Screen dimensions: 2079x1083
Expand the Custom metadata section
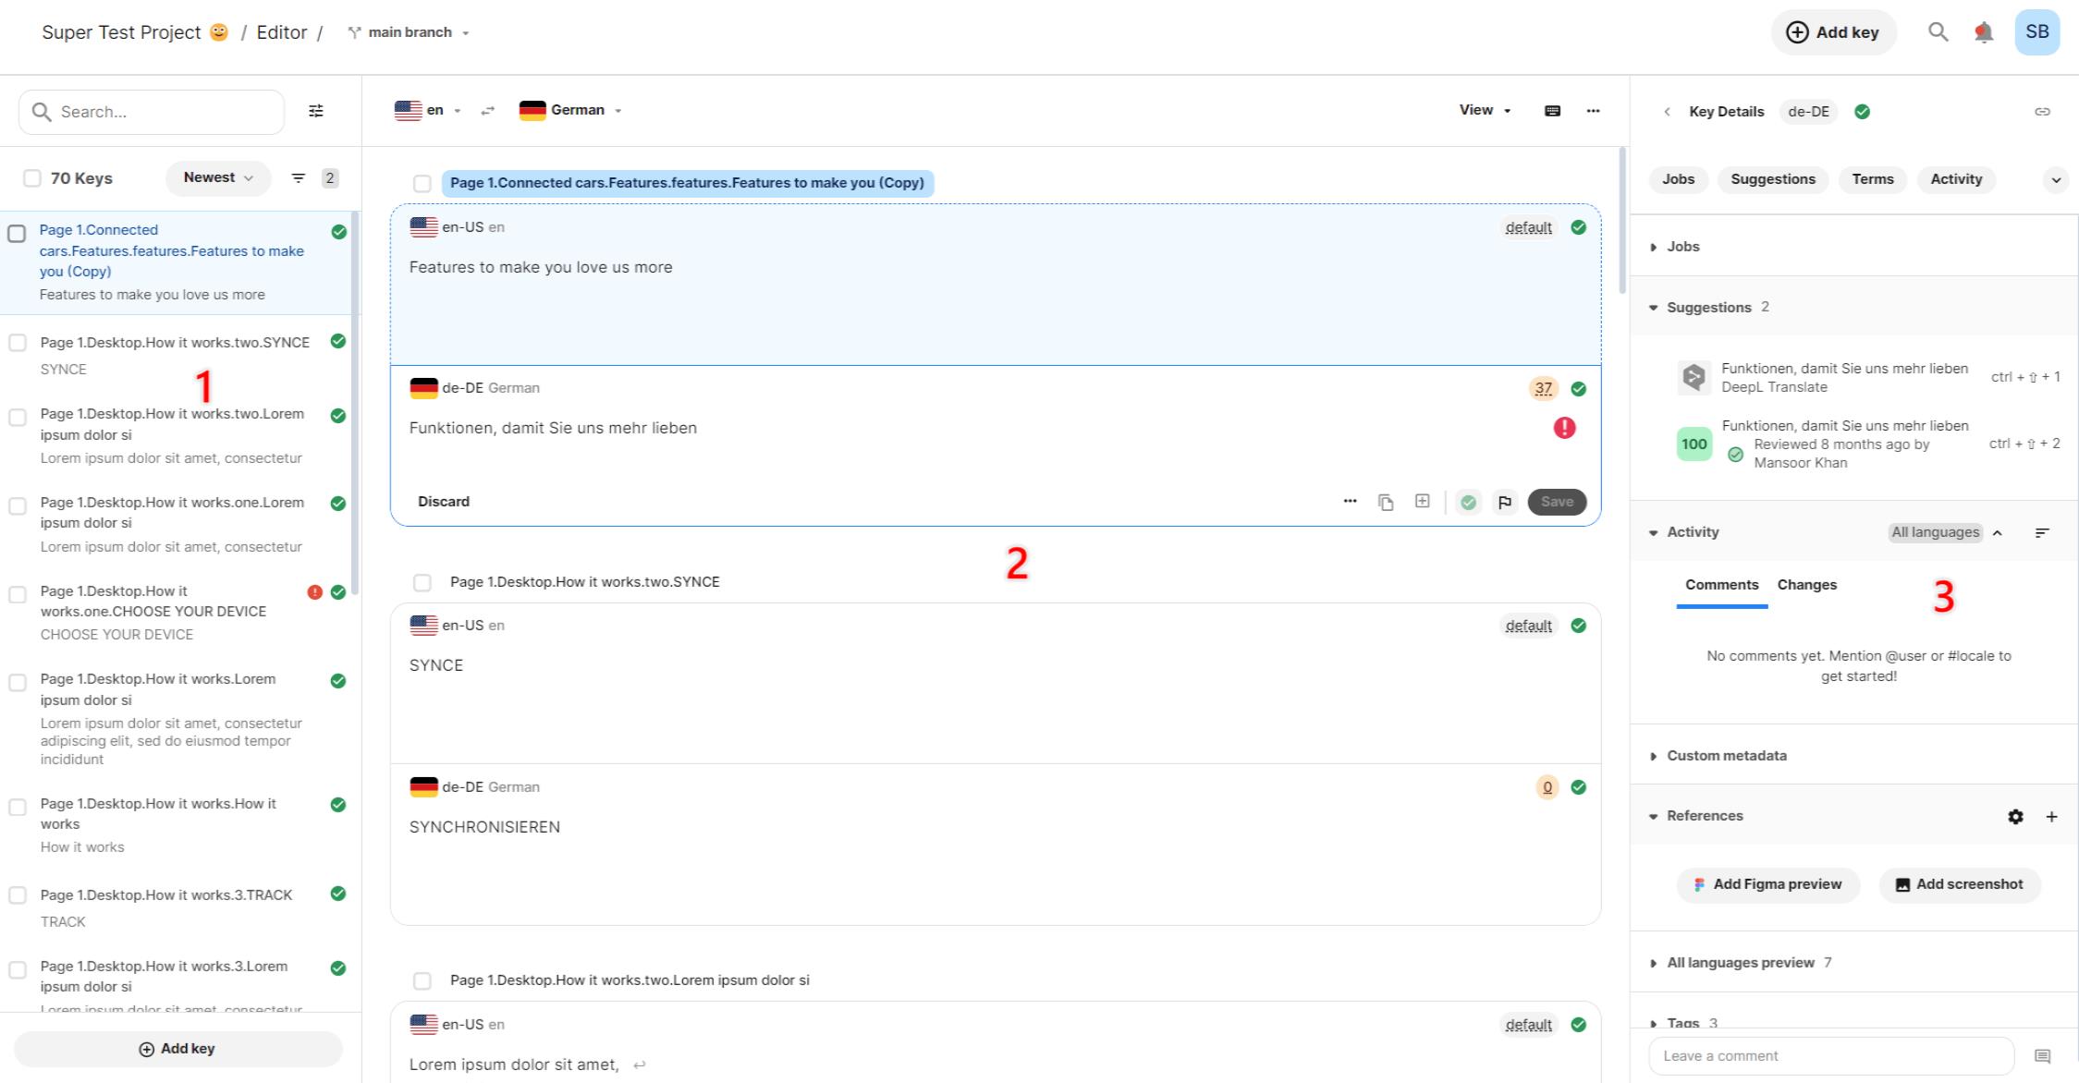pyautogui.click(x=1725, y=756)
